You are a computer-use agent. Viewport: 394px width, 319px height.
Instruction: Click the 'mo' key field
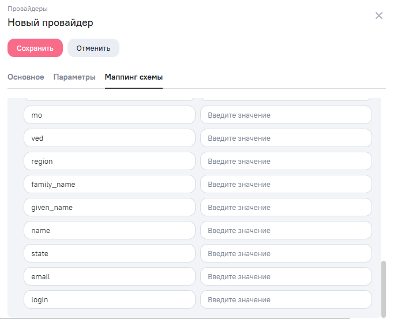[110, 115]
